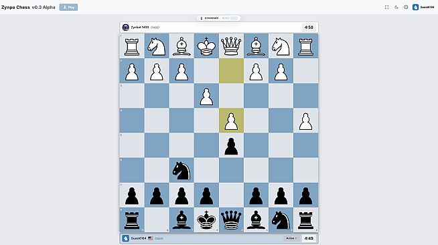Select the black queen
This screenshot has width=438, height=245.
click(231, 220)
